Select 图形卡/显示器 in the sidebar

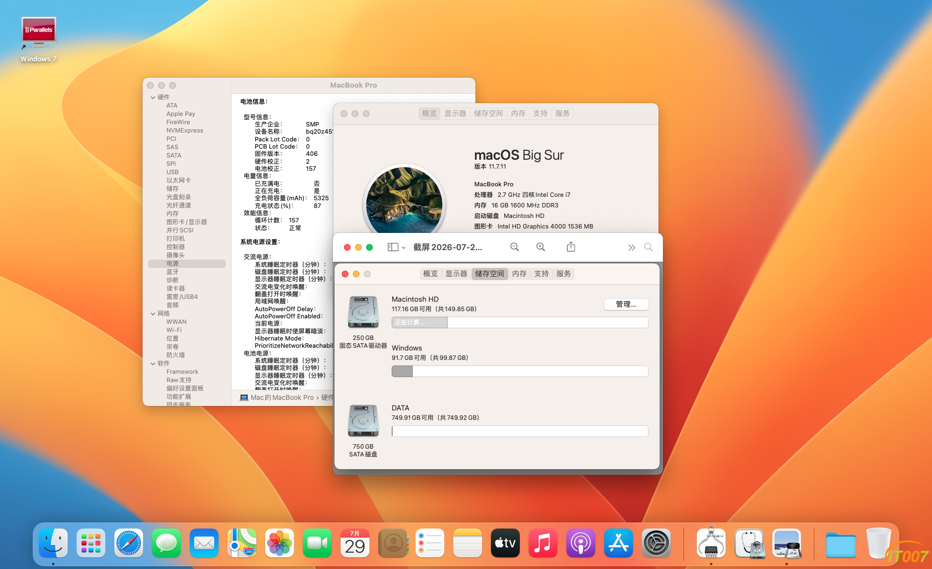(187, 222)
